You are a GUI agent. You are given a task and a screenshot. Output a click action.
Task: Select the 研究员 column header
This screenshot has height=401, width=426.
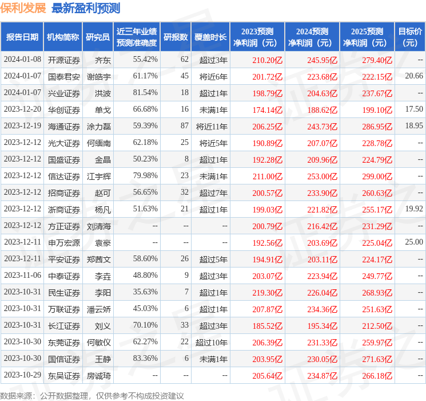(x=98, y=37)
